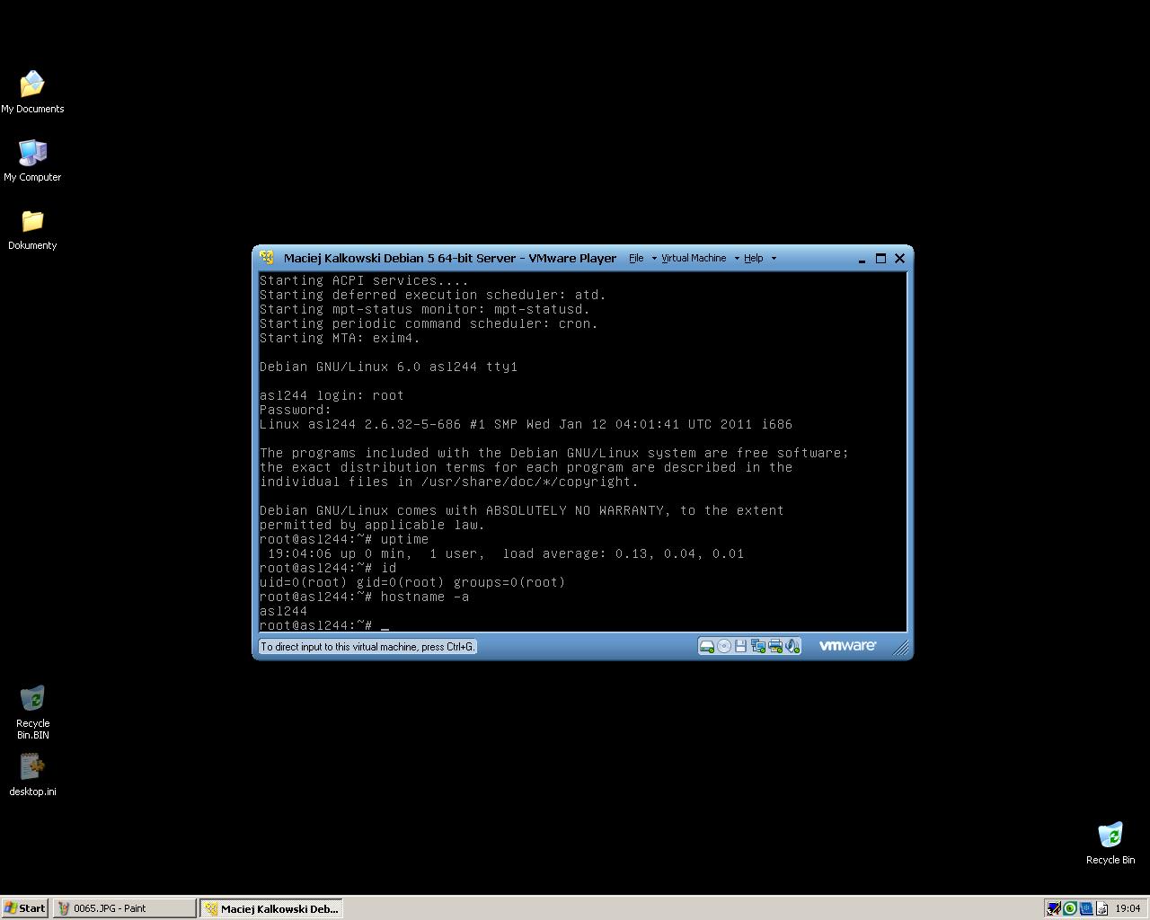Image resolution: width=1150 pixels, height=920 pixels.
Task: Select the Dokumenty folder icon
Action: click(32, 229)
